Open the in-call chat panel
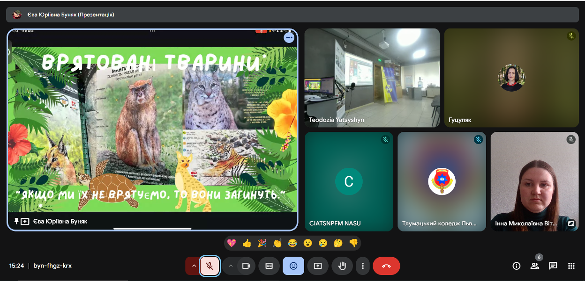This screenshot has height=281, width=585. pyautogui.click(x=553, y=266)
